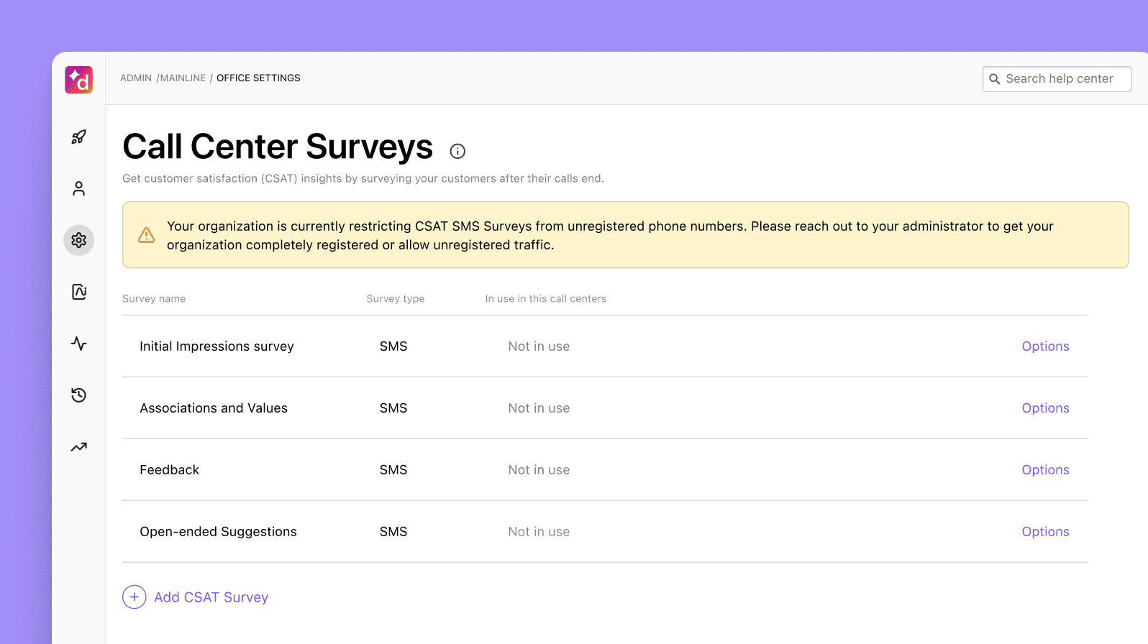Click the trending arrow sidebar icon
The height and width of the screenshot is (644, 1148).
[79, 447]
